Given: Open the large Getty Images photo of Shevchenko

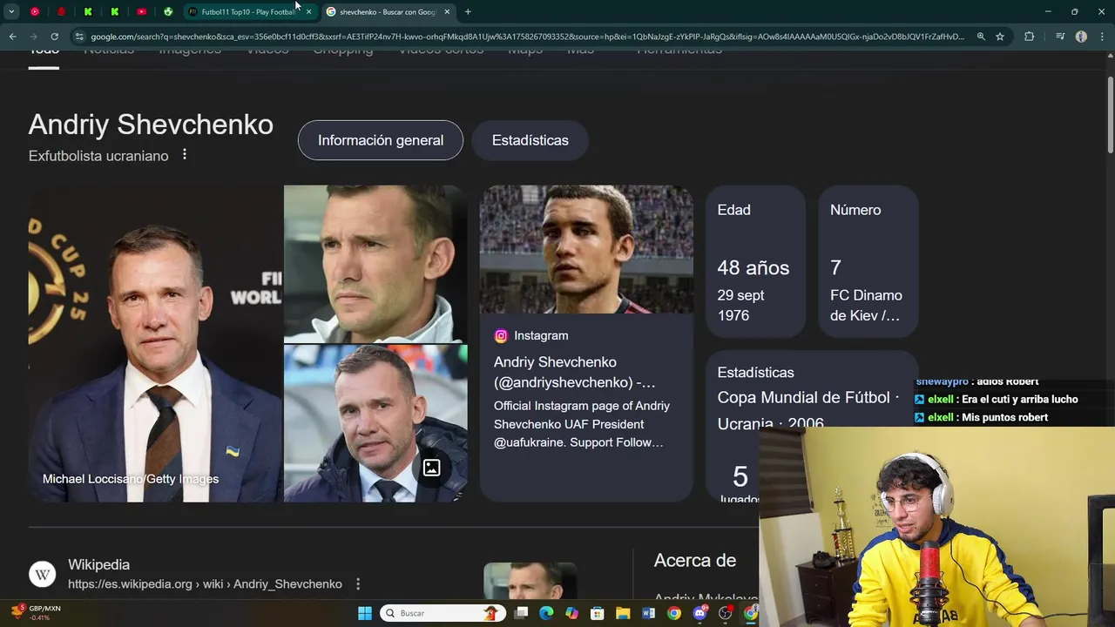Looking at the screenshot, I should (154, 343).
